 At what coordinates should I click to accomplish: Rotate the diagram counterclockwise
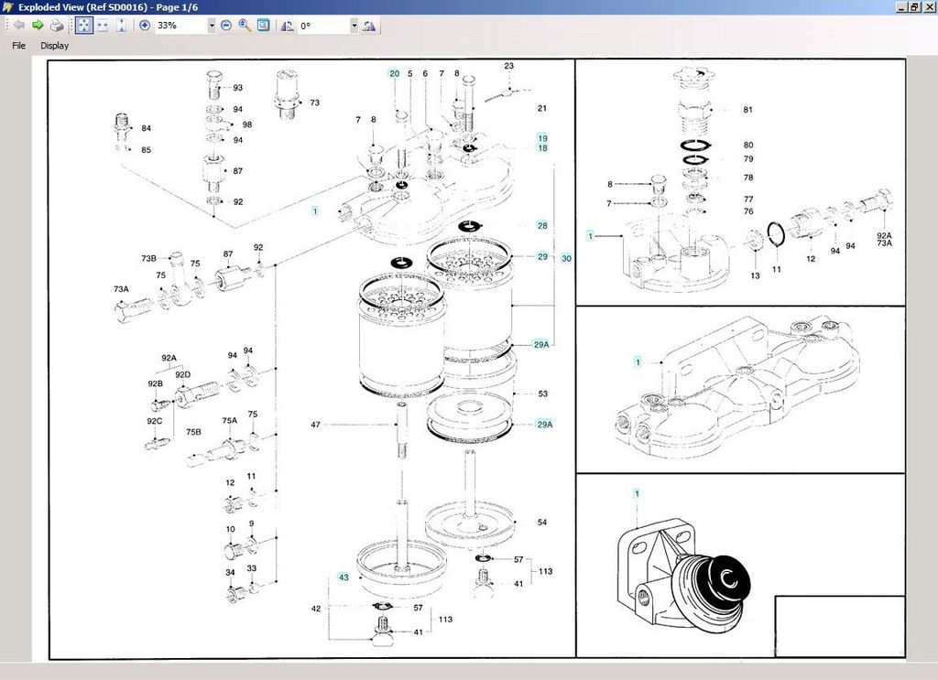pos(288,26)
